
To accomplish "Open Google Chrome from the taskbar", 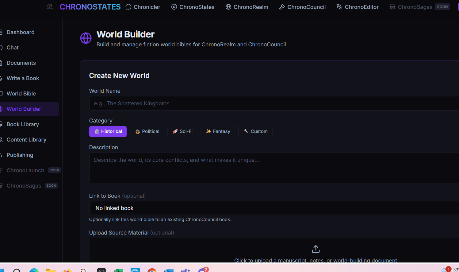I will pyautogui.click(x=152, y=270).
